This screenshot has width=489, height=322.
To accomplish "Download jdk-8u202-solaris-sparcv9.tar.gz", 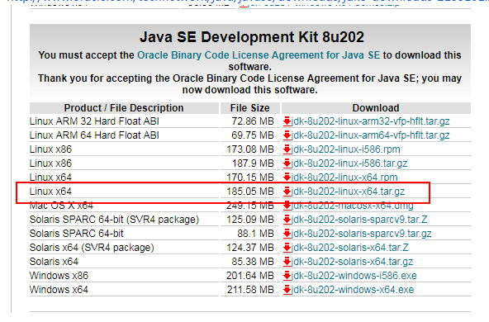I will coord(361,234).
